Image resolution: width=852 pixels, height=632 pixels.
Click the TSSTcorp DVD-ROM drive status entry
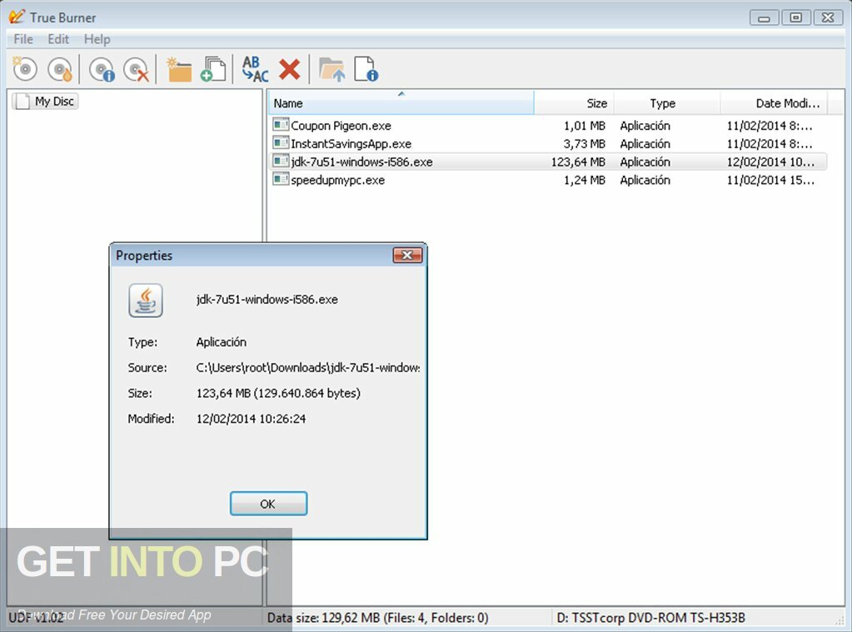coord(651,618)
